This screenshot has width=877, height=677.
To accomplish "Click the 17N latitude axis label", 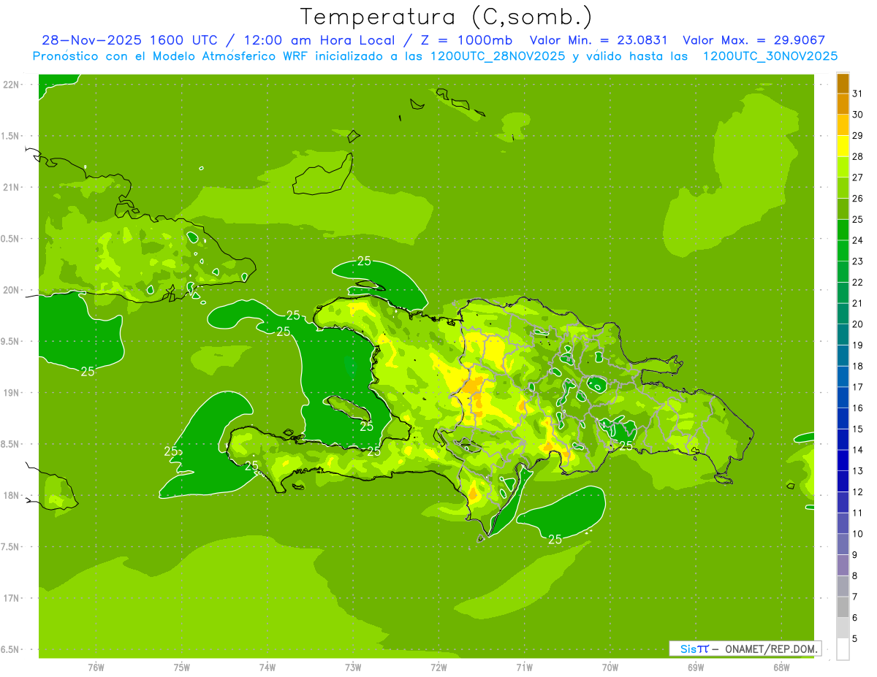I will 12,598.
